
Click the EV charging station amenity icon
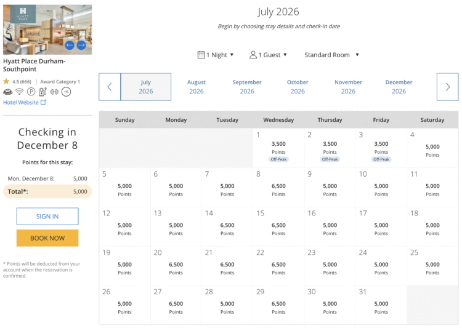pos(43,92)
